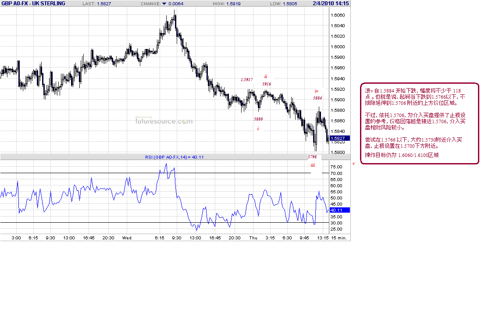Click the 25.00 RSI axis label
492x324 pixels.
click(x=336, y=229)
